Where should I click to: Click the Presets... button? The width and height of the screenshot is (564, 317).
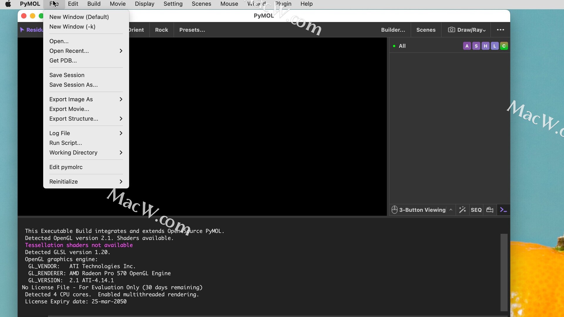(192, 30)
